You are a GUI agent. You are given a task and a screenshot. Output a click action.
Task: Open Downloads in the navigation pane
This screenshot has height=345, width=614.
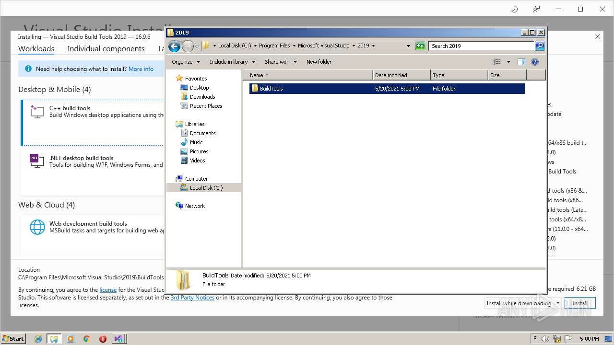(202, 97)
